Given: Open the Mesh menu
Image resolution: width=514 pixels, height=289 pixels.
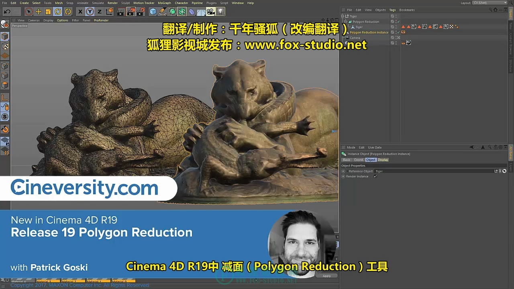Looking at the screenshot, I should pyautogui.click(x=59, y=3).
